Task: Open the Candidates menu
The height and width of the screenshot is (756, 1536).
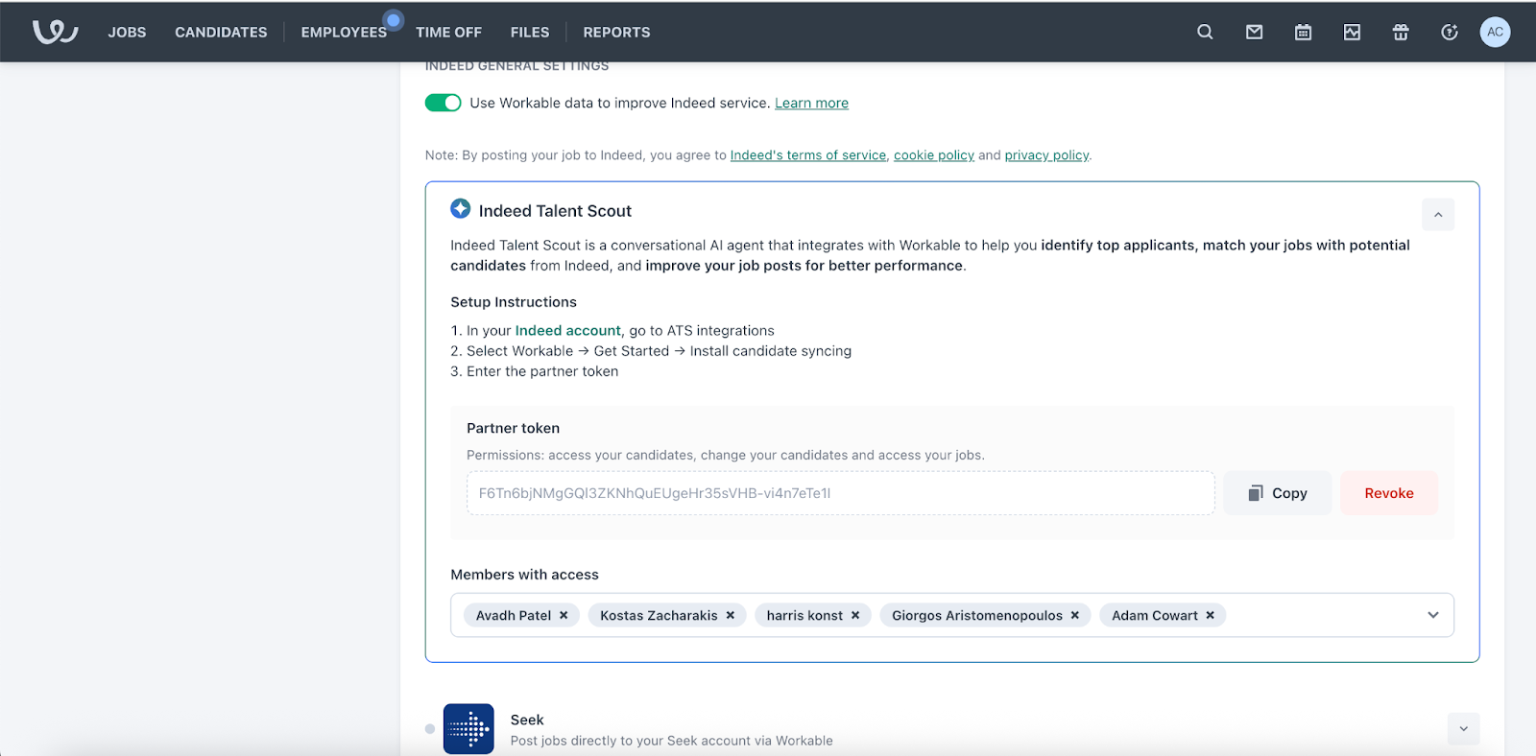Action: point(221,32)
